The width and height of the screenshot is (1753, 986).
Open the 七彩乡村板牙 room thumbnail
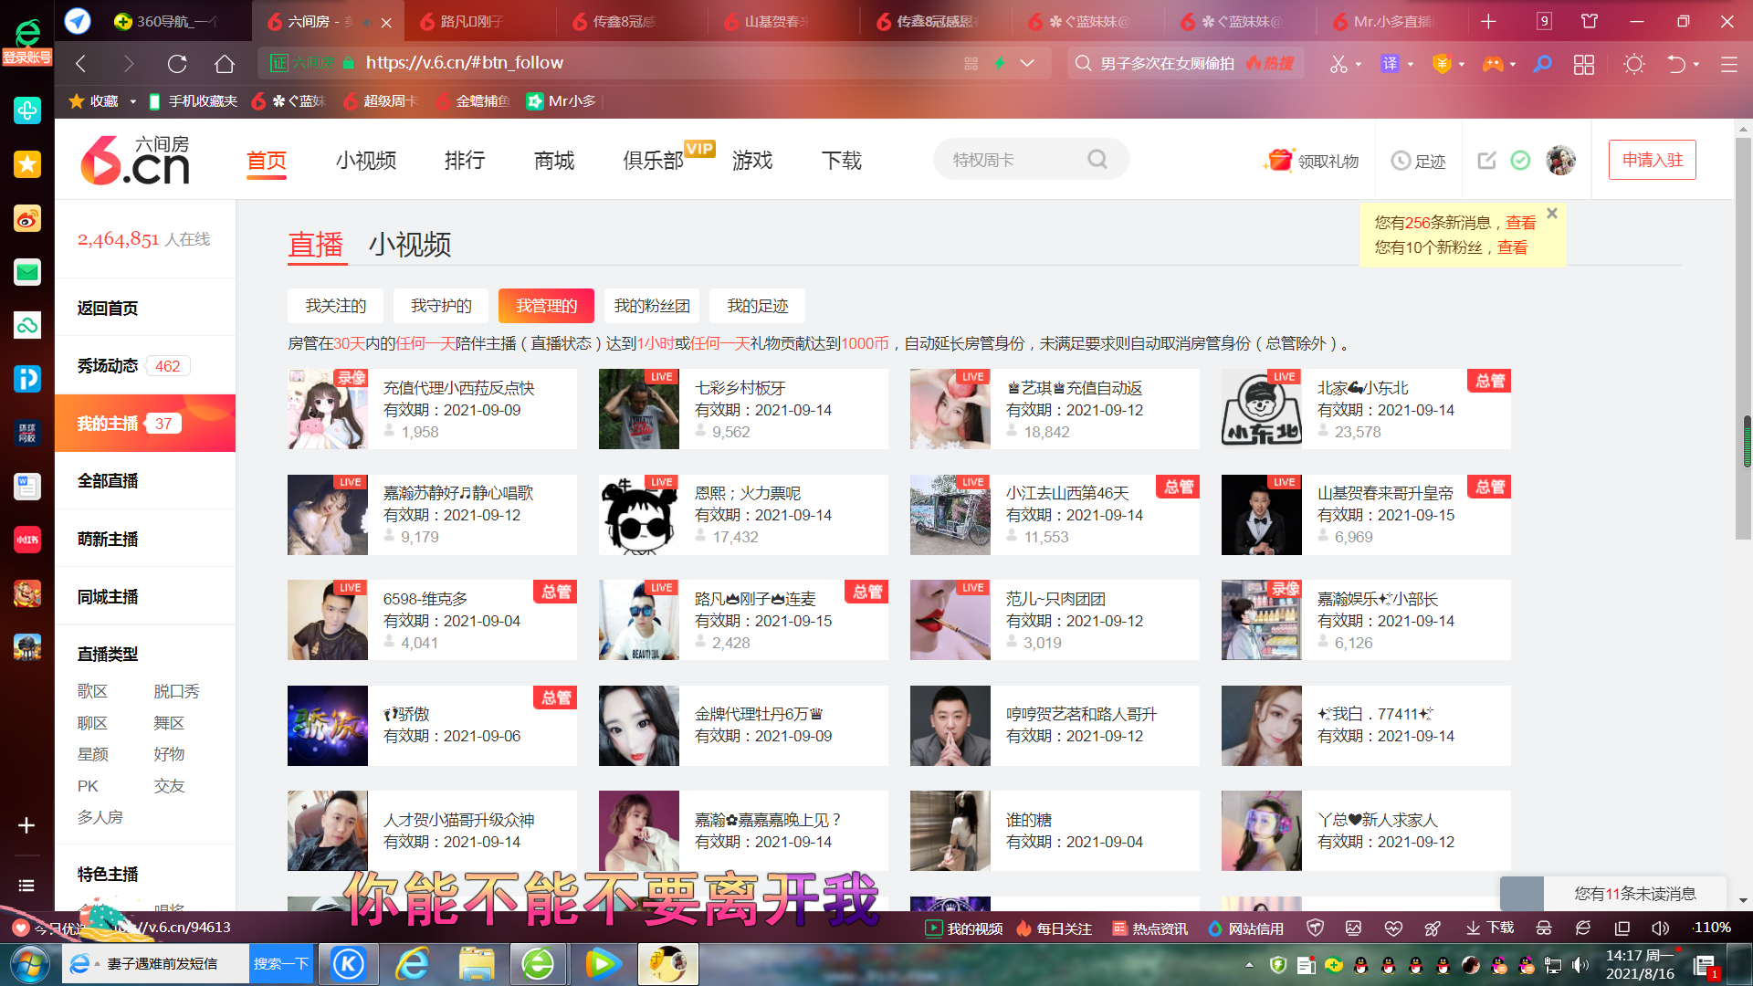coord(639,409)
